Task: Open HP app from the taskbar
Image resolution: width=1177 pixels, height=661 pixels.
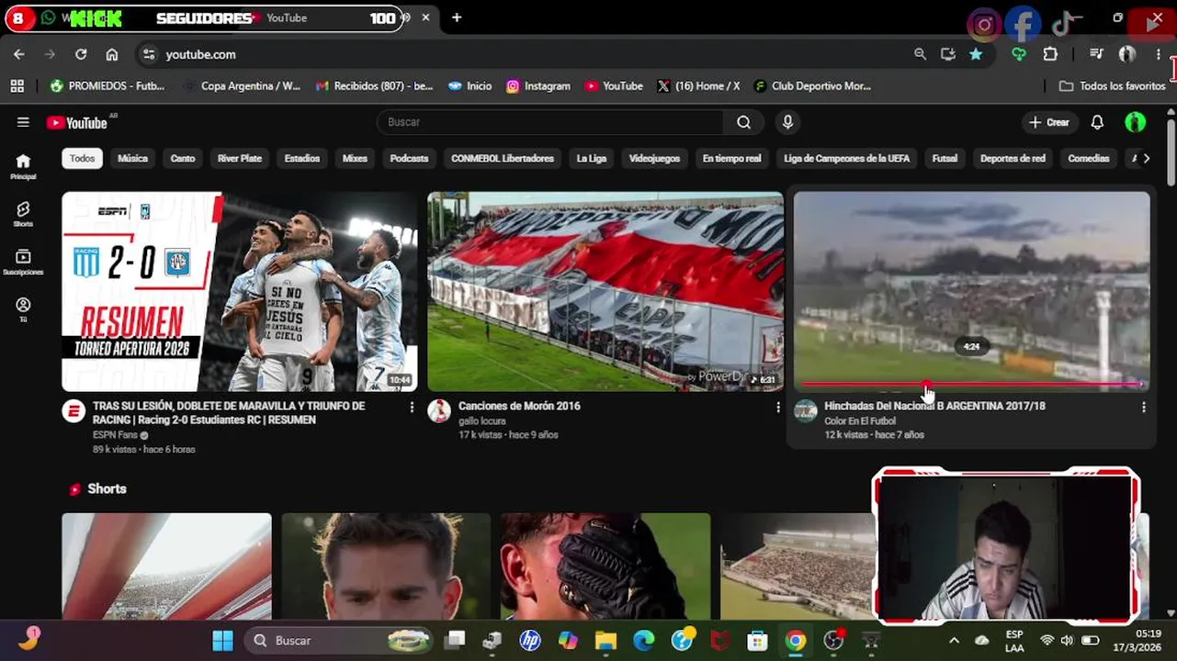Action: click(530, 640)
